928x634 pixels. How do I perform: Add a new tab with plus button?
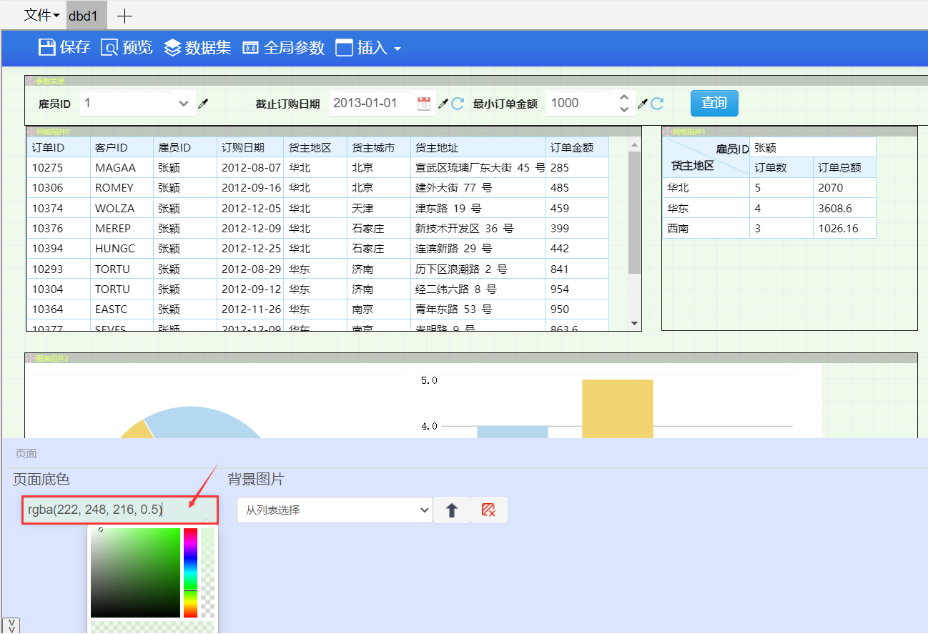(124, 16)
